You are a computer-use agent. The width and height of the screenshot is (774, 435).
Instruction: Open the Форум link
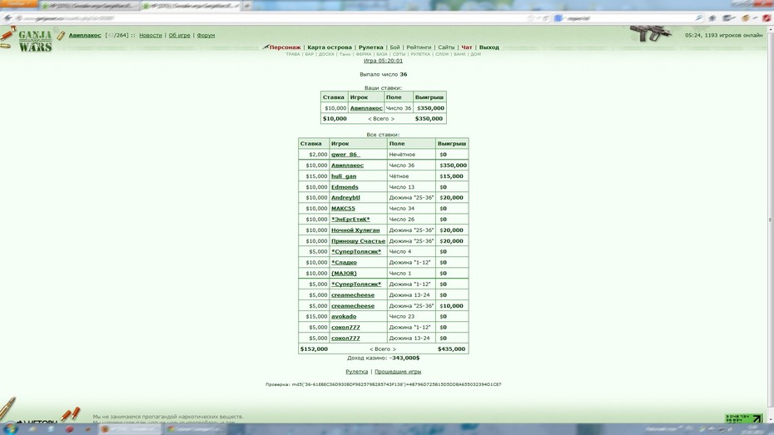tap(206, 36)
